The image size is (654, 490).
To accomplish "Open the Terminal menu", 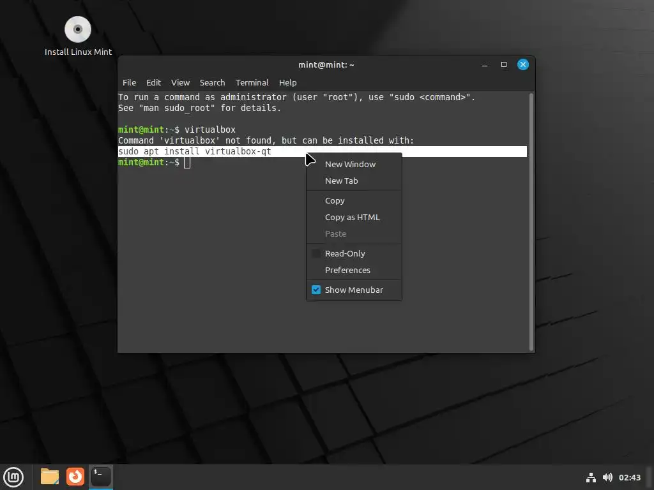I will tap(252, 82).
